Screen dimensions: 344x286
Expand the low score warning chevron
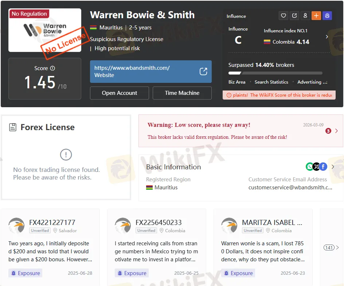coord(336,131)
